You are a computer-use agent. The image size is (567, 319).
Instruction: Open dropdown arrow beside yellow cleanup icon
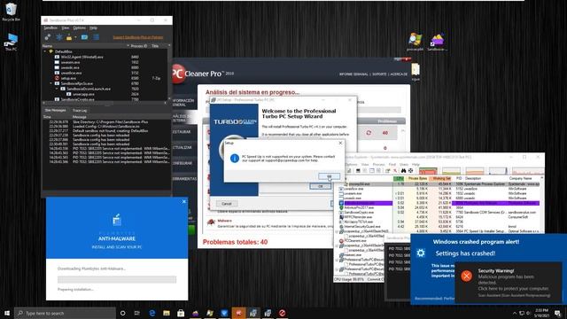pos(75,37)
